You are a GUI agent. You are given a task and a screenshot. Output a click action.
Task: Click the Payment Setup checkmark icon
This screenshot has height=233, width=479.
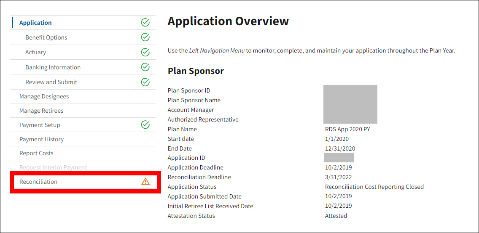(145, 125)
